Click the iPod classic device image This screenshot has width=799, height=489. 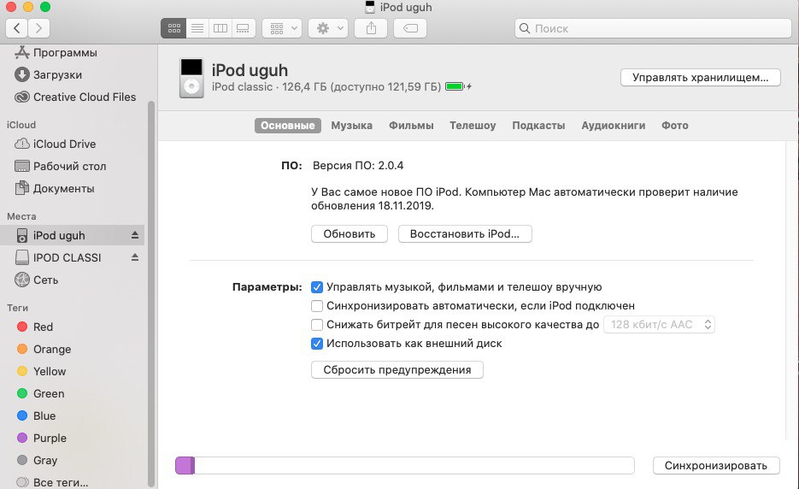pos(191,78)
